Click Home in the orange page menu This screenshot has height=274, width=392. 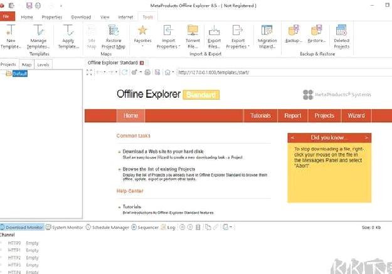point(130,115)
